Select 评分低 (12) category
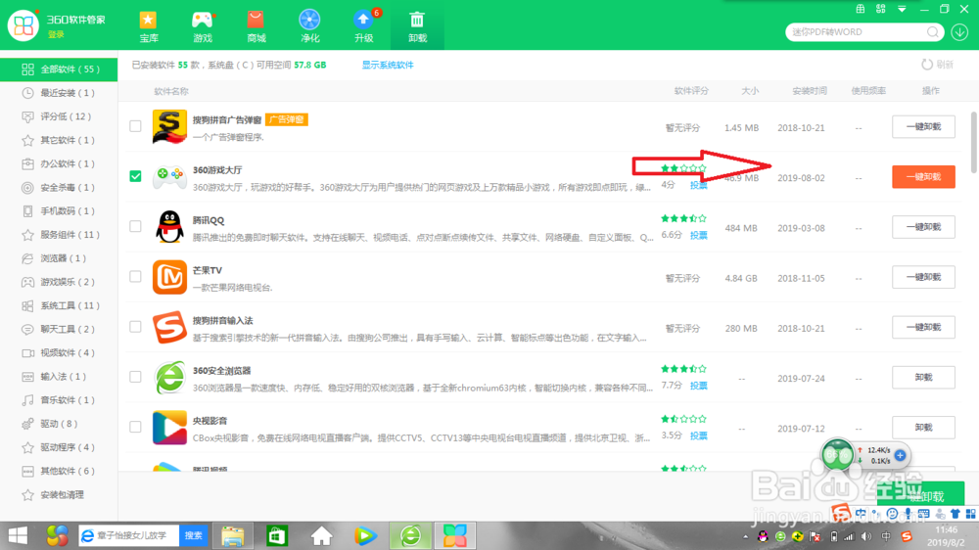 pos(59,116)
